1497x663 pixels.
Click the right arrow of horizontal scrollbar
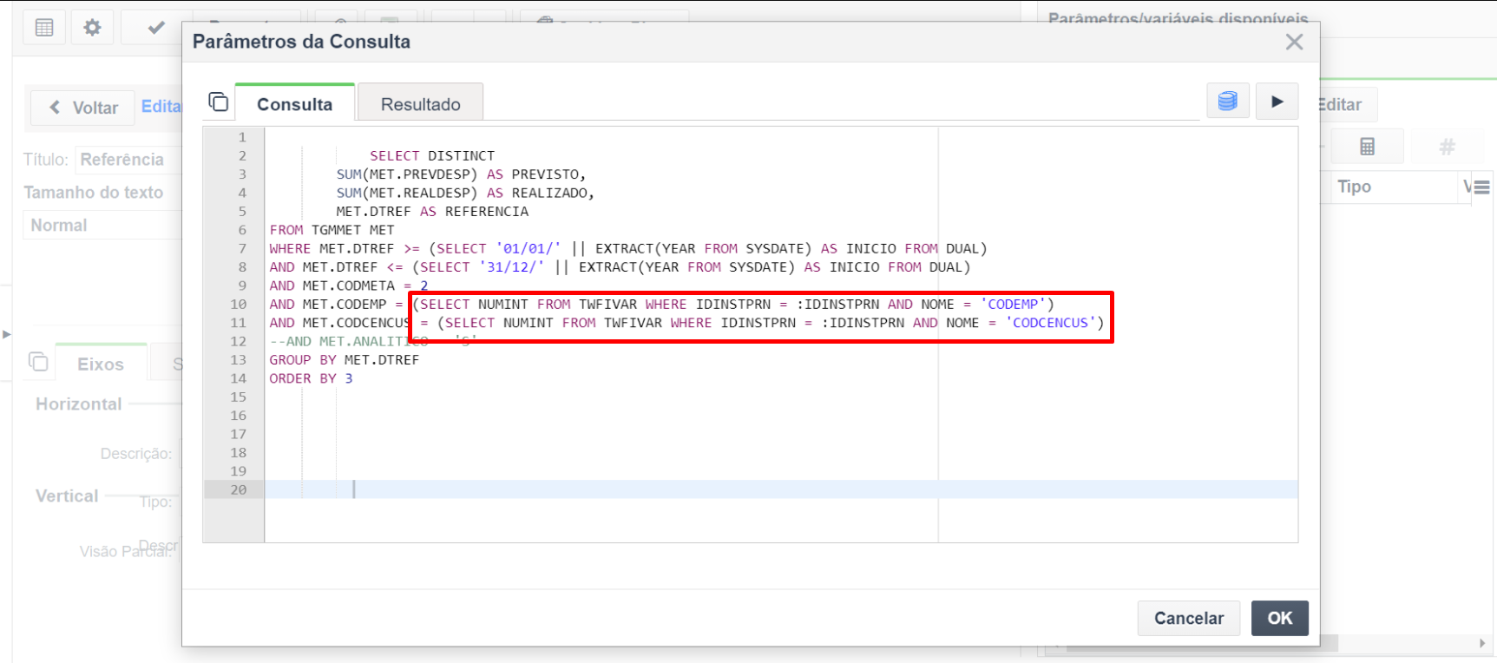pos(1481,643)
